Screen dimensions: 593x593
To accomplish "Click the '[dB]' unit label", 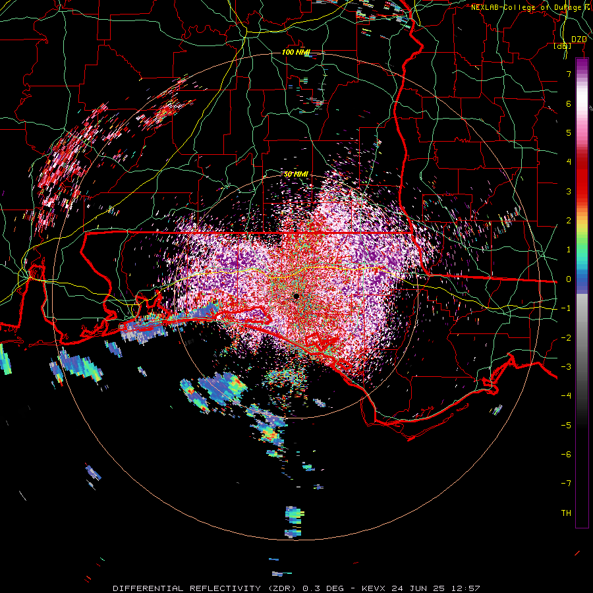I will coord(563,46).
